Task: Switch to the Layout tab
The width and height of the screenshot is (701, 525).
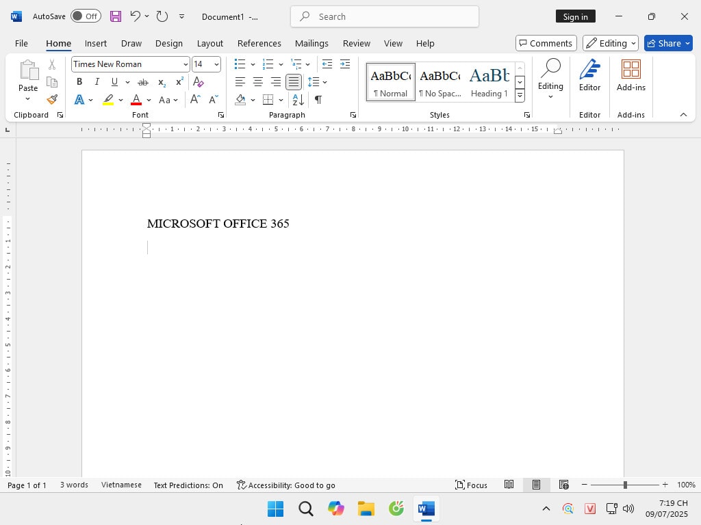Action: [x=209, y=43]
